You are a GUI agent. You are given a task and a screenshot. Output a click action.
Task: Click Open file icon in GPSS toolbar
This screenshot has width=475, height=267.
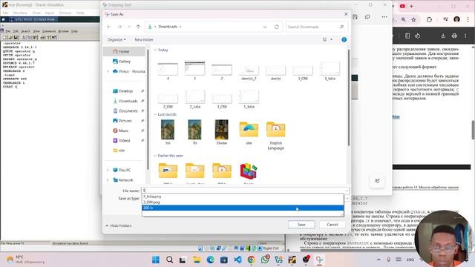(x=10, y=37)
